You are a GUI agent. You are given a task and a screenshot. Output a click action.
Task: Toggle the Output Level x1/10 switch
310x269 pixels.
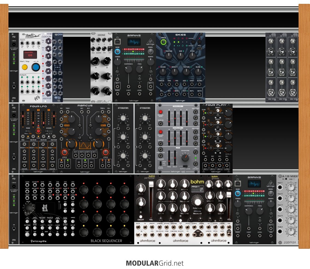(185, 166)
